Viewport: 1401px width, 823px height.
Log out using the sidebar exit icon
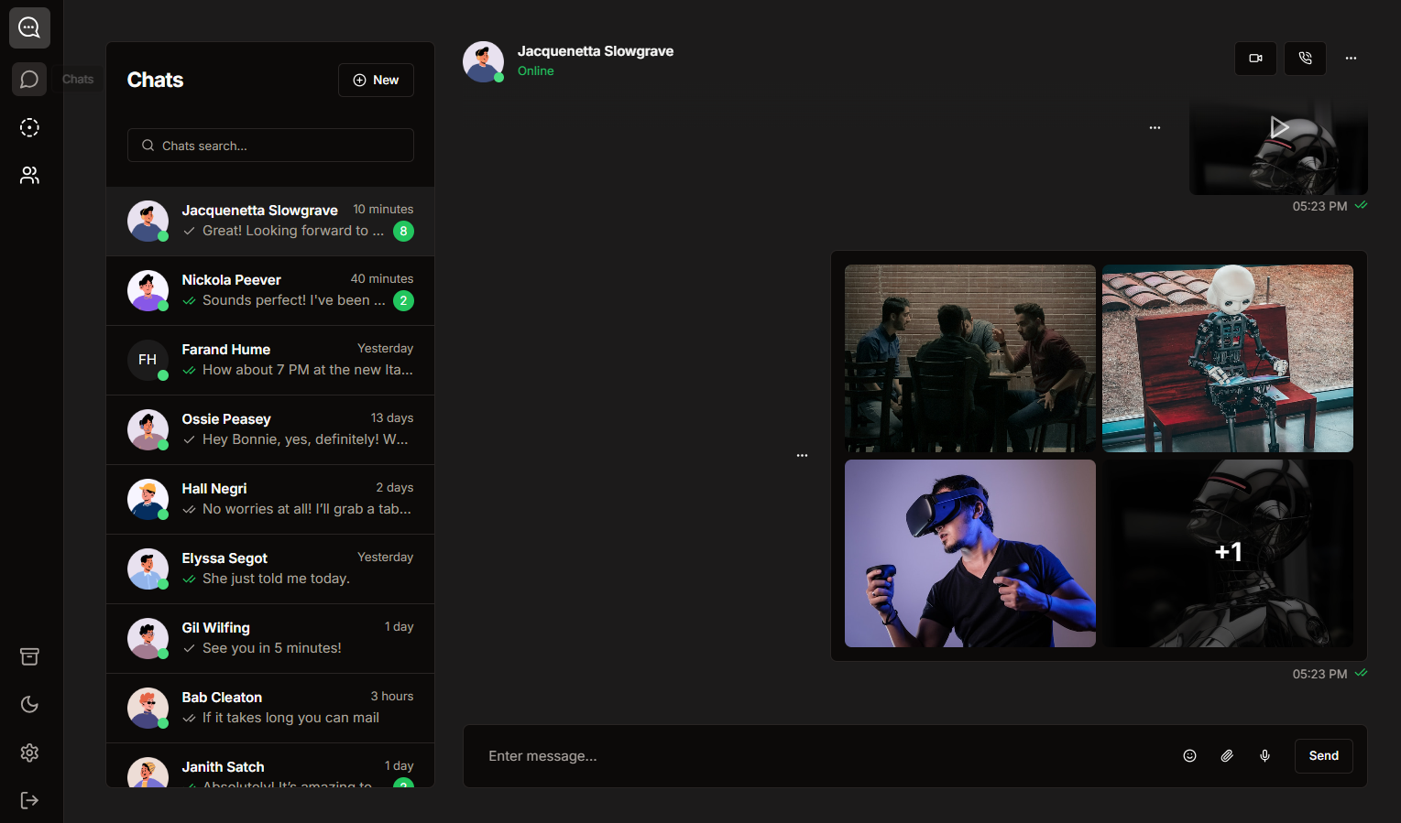28,799
